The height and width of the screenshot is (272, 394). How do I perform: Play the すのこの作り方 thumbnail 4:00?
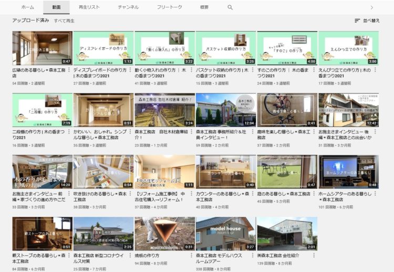coord(287,48)
